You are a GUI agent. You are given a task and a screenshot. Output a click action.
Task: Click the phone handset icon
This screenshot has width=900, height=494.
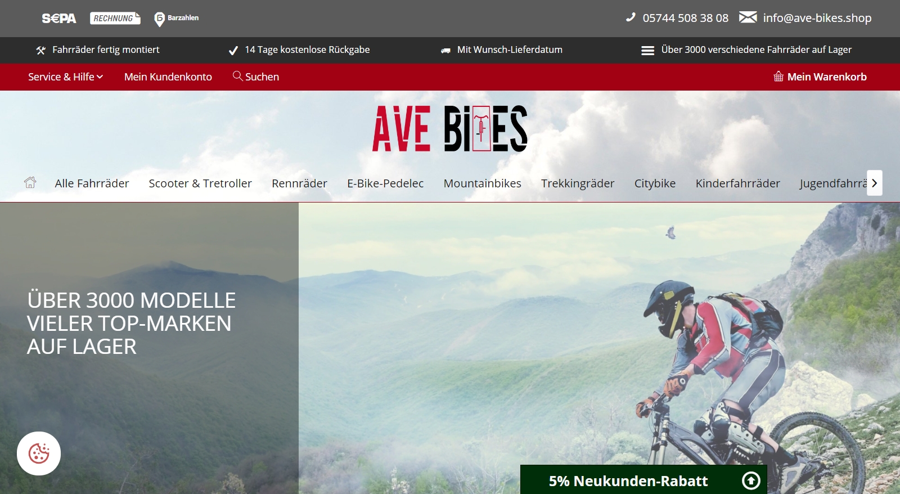(631, 17)
